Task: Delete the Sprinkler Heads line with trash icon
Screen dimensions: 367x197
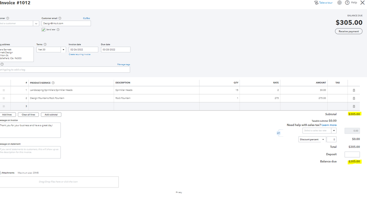Action: (354, 90)
